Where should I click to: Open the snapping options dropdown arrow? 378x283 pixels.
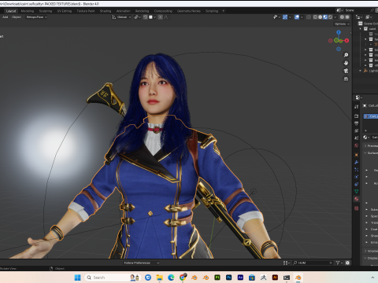[154, 17]
